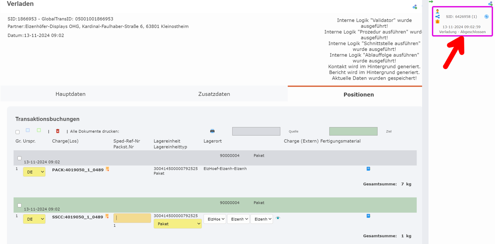Click the blue refresh icon next to SID 6426958
This screenshot has width=495, height=244.
coord(486,16)
